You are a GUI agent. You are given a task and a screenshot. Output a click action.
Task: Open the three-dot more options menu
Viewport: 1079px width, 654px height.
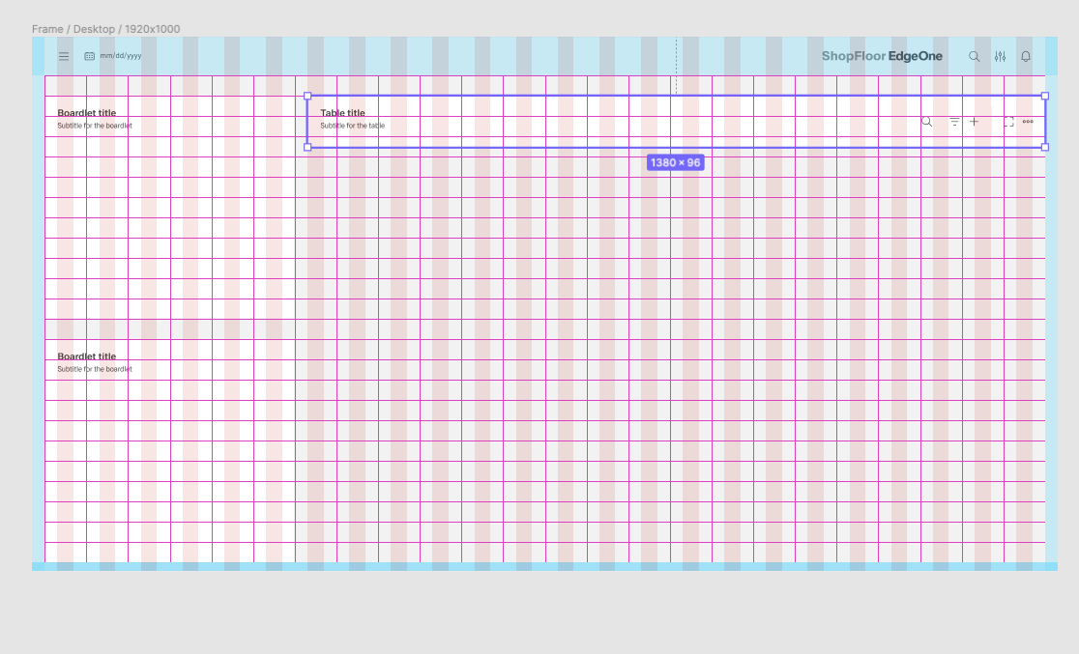click(x=1028, y=122)
